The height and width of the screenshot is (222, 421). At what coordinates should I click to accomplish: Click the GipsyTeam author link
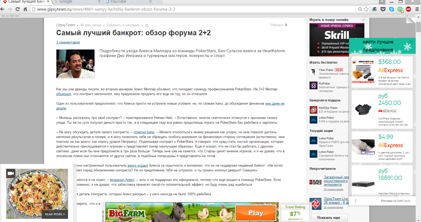coord(66,25)
